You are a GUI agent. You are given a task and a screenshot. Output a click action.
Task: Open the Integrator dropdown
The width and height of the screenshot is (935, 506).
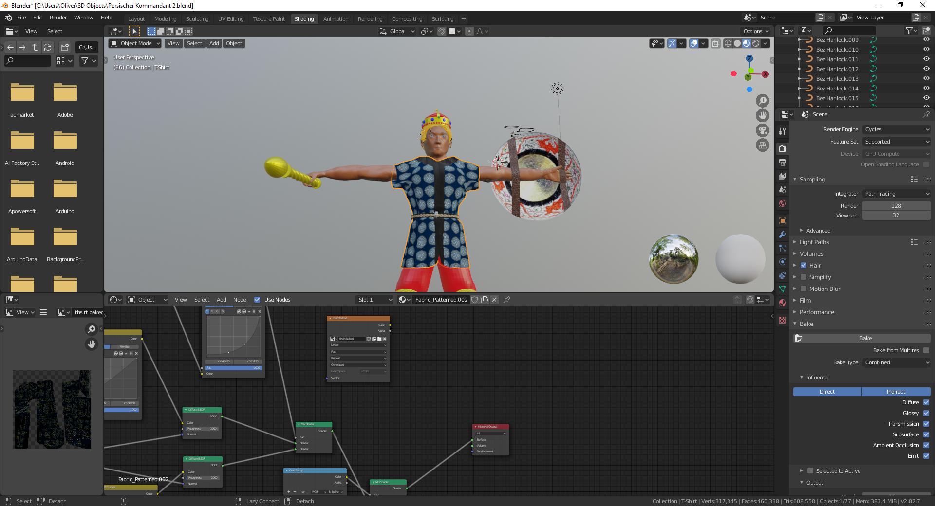point(896,194)
